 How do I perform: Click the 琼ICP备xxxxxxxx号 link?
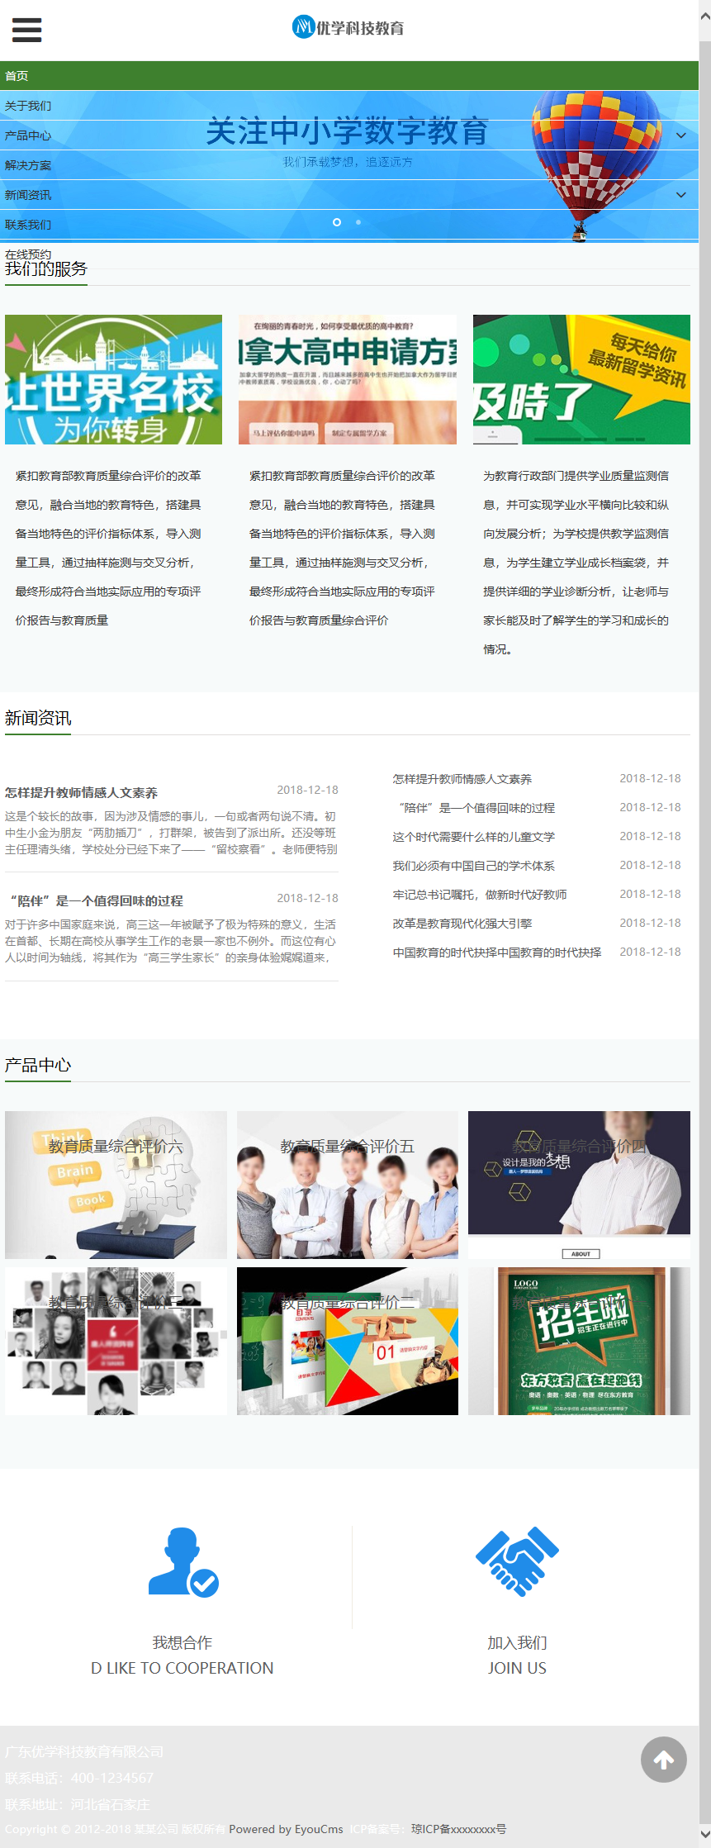point(459,1829)
